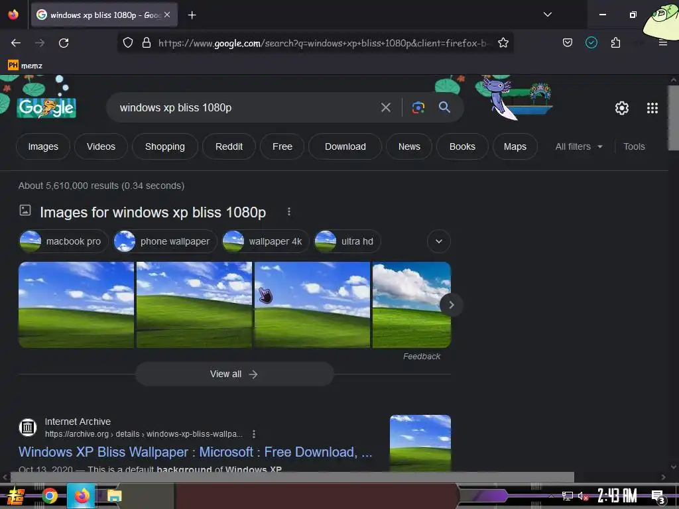The height and width of the screenshot is (509, 679).
Task: Click the teal checkmark extension icon
Action: (x=591, y=42)
